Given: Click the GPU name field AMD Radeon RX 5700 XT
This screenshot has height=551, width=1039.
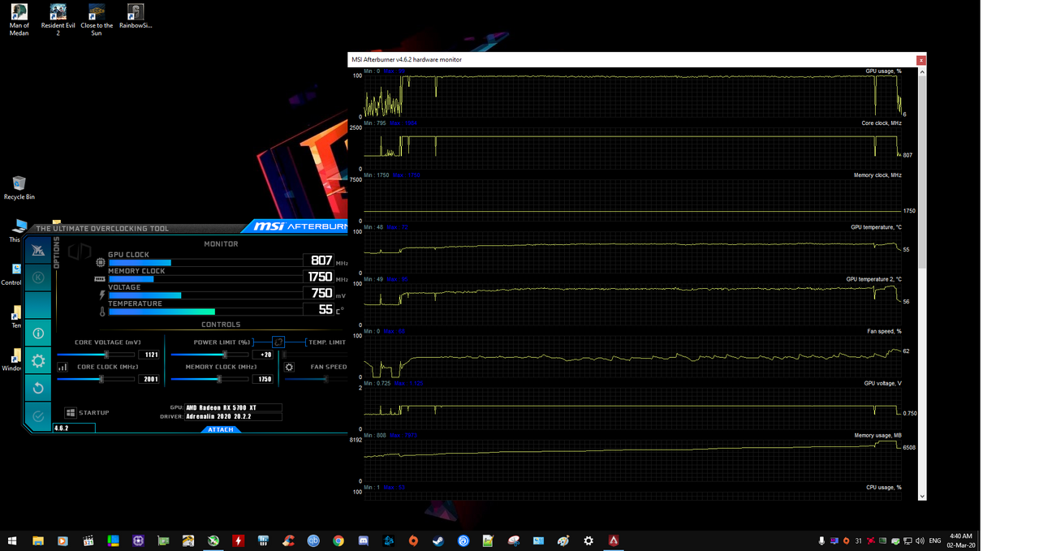Looking at the screenshot, I should 233,407.
